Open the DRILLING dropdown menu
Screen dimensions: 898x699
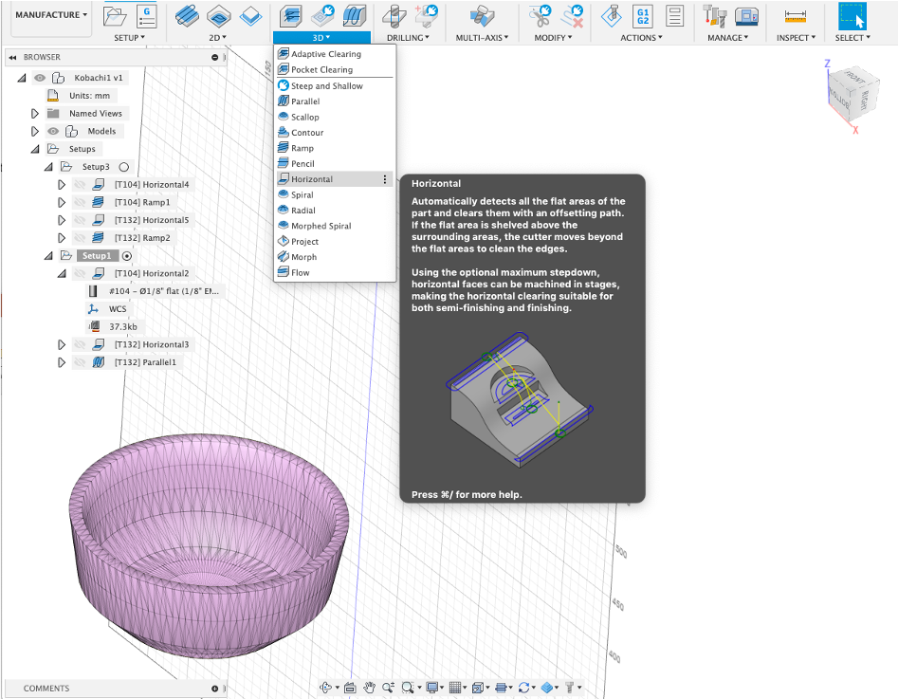tap(408, 37)
